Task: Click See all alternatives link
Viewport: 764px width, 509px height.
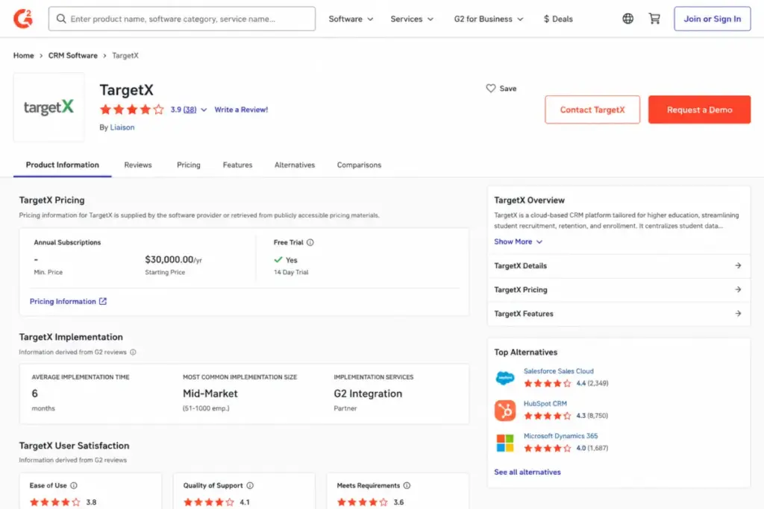Action: (527, 472)
